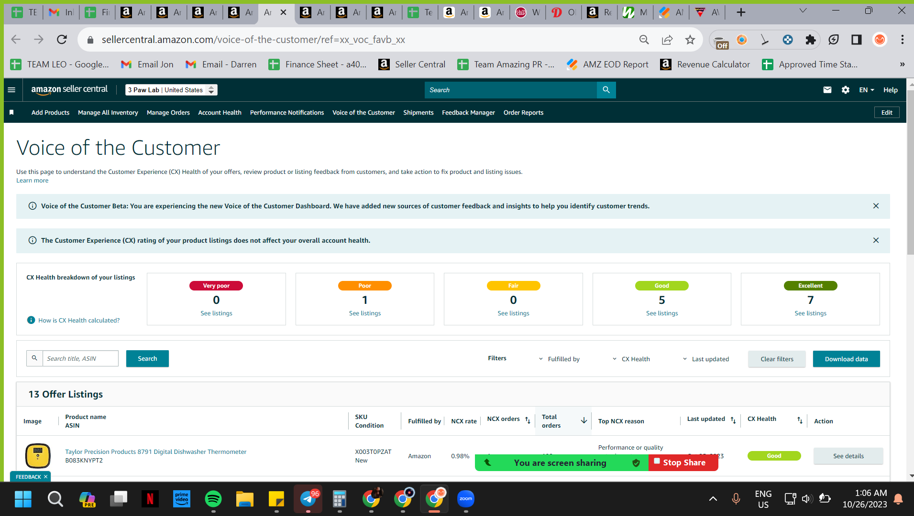Viewport: 914px width, 516px height.
Task: Open the settings gear in Seller Central
Action: pyautogui.click(x=846, y=90)
